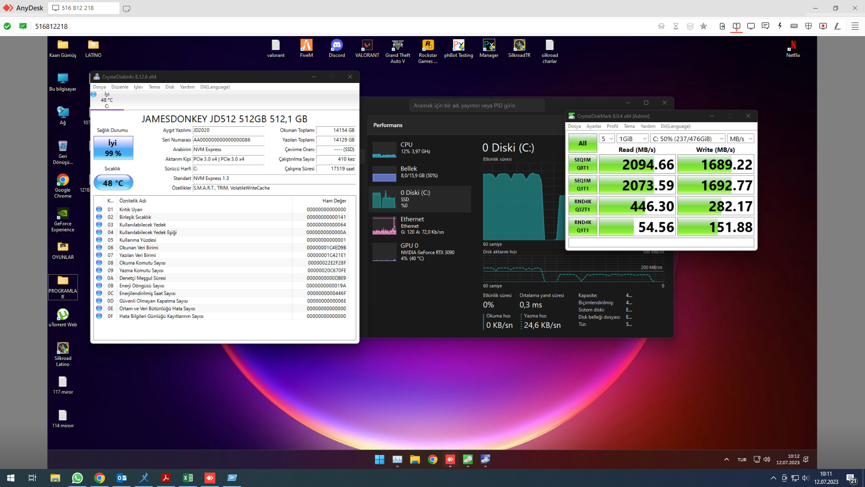Viewport: 865px width, 487px height.
Task: Select monitor 1 display toggle in AnyDesk
Action: click(737, 26)
